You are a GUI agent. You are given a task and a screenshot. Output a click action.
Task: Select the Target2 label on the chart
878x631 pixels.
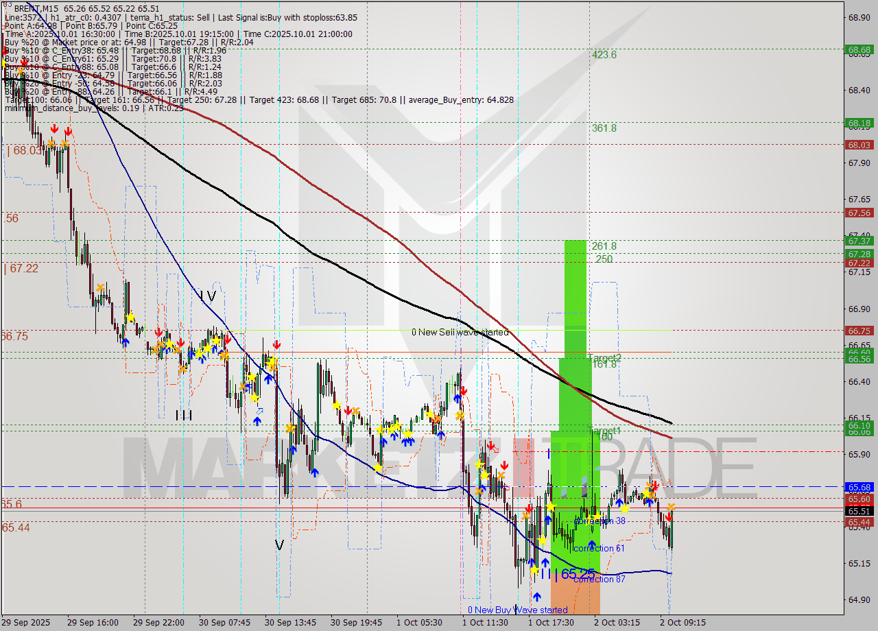pos(605,357)
